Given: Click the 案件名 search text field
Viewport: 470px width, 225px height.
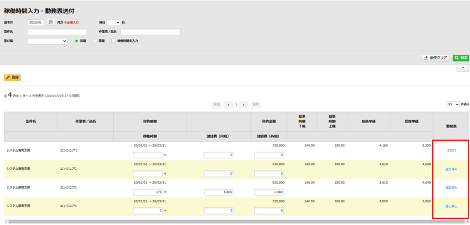Looking at the screenshot, I should click(x=58, y=32).
